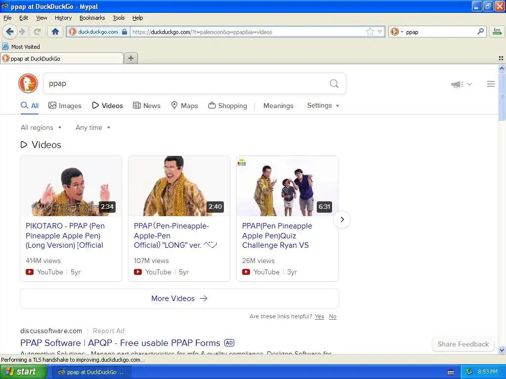This screenshot has width=506, height=379.
Task: Open 'PPAP (Pen-Pineapple-Apple-Pen Official) LONG ver.' title link
Action: coord(176,235)
